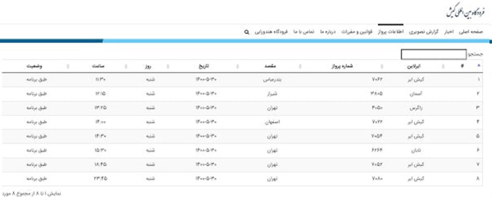This screenshot has height=197, width=492.
Task: Focus the جستجو search input field
Action: (x=434, y=54)
